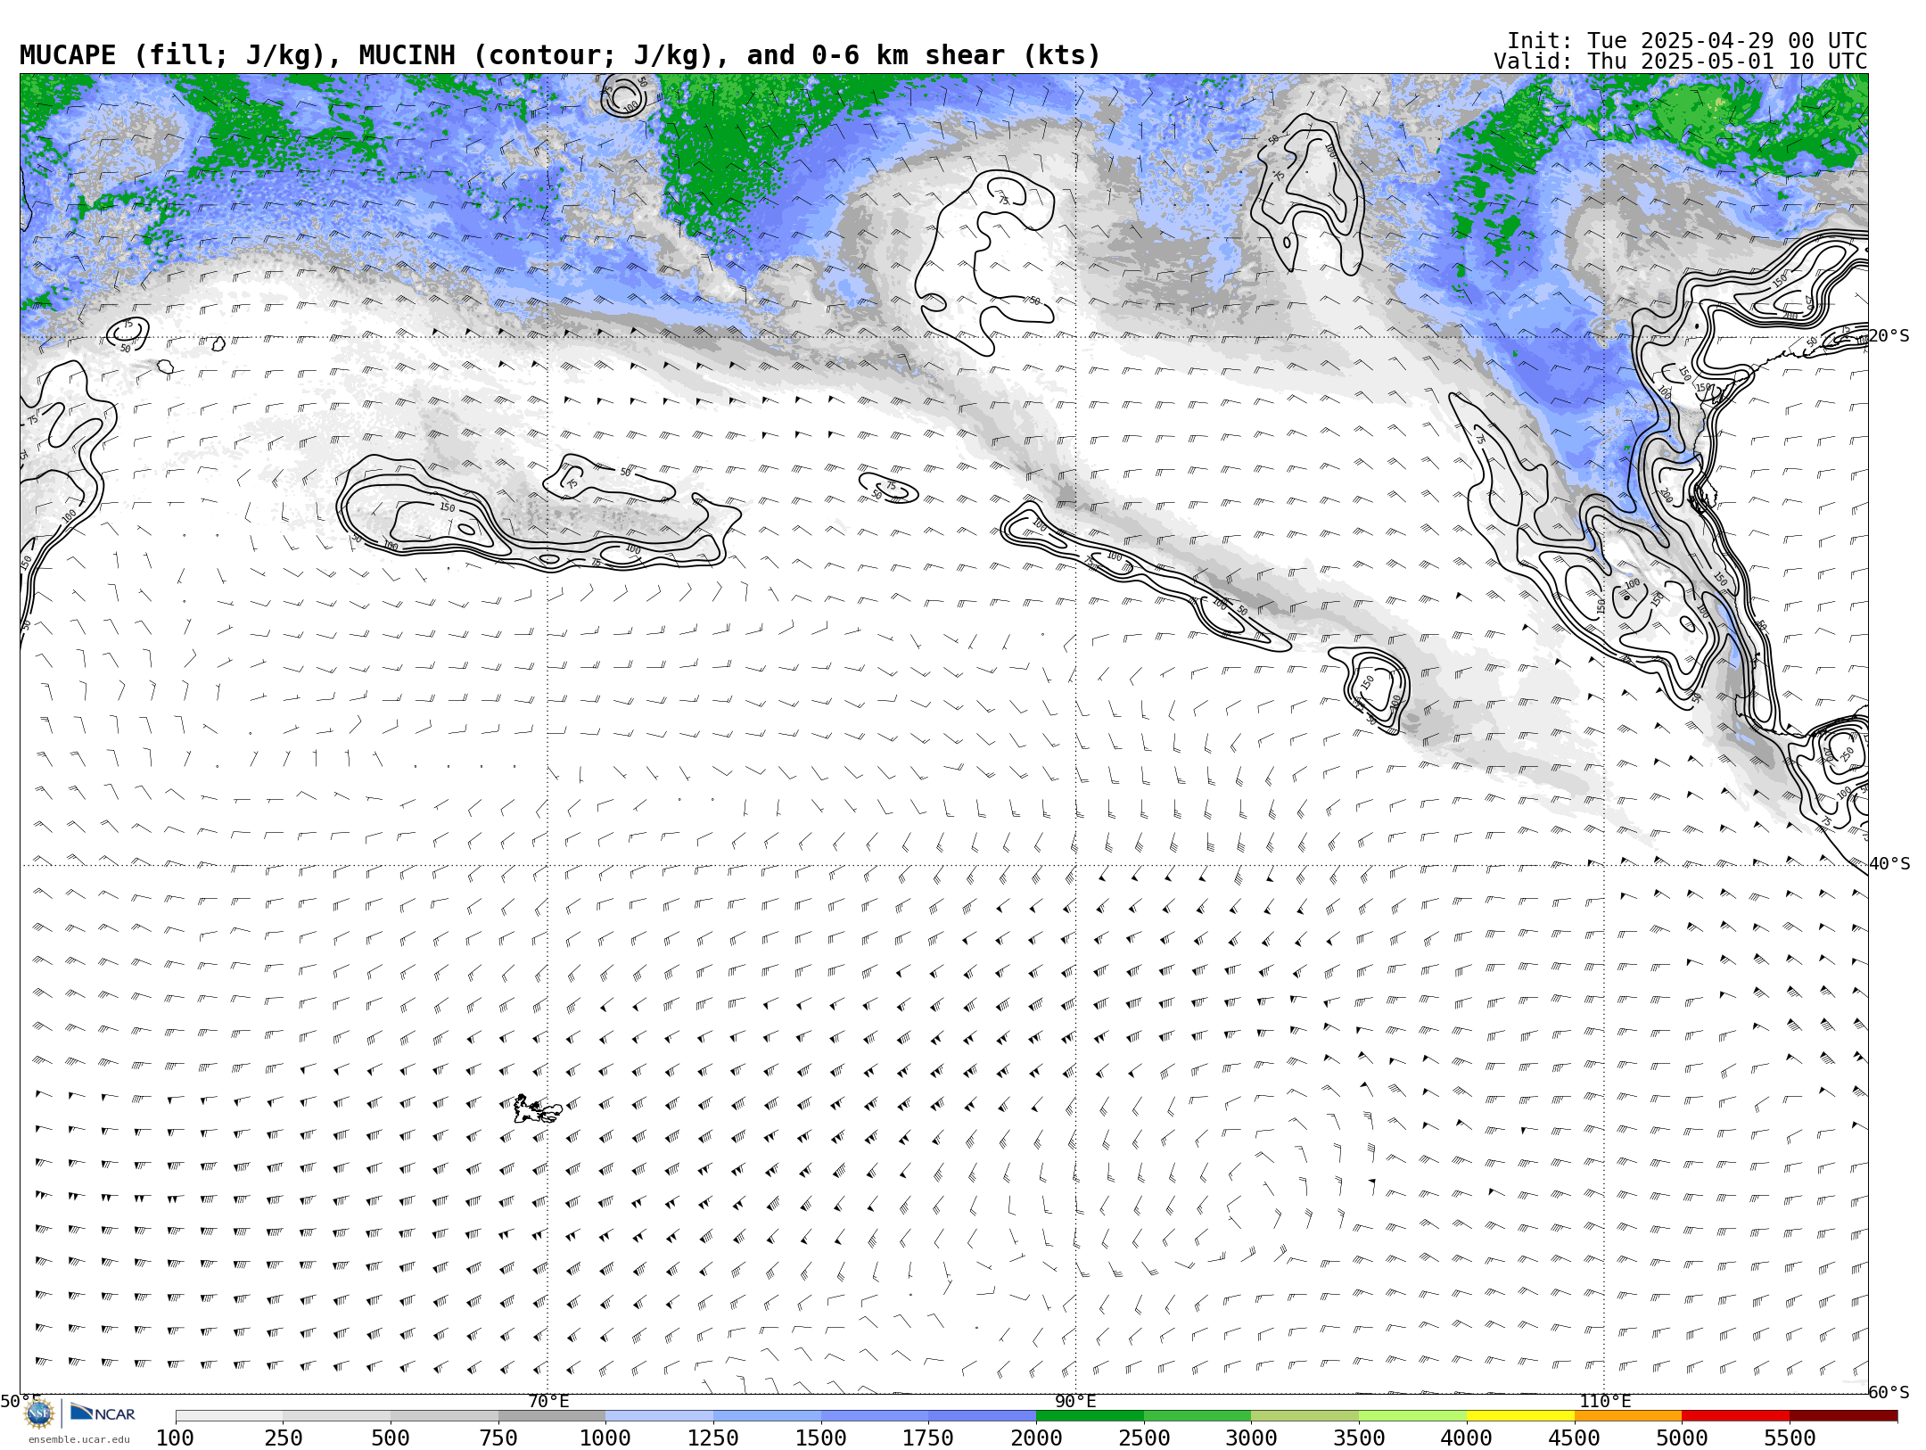Click the colorbar tick label 250
The width and height of the screenshot is (1926, 1450).
tap(284, 1438)
